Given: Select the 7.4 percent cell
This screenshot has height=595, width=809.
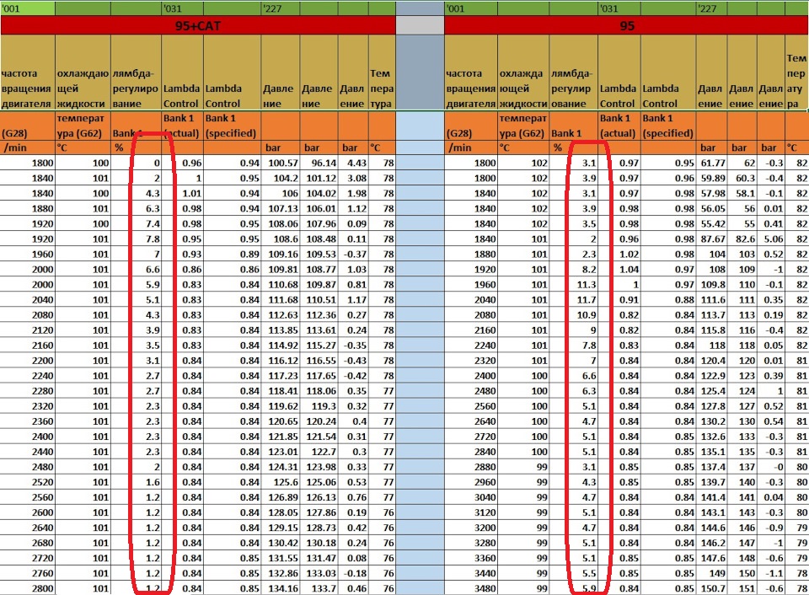Looking at the screenshot, I should coord(137,223).
